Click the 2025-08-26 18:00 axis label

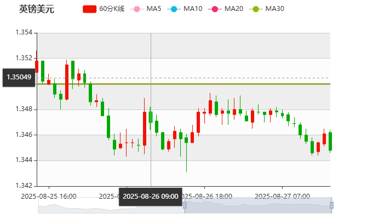click(x=207, y=197)
